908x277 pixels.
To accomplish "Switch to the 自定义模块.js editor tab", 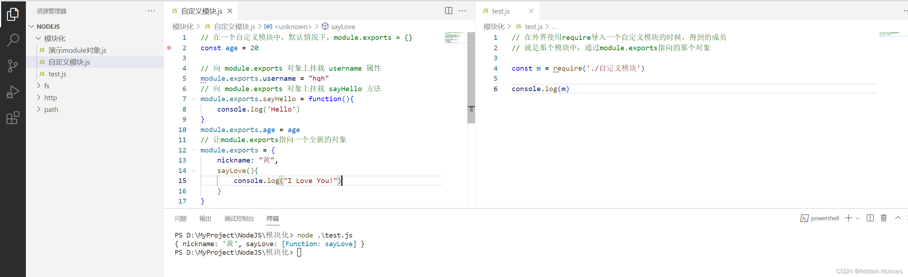I will point(201,11).
